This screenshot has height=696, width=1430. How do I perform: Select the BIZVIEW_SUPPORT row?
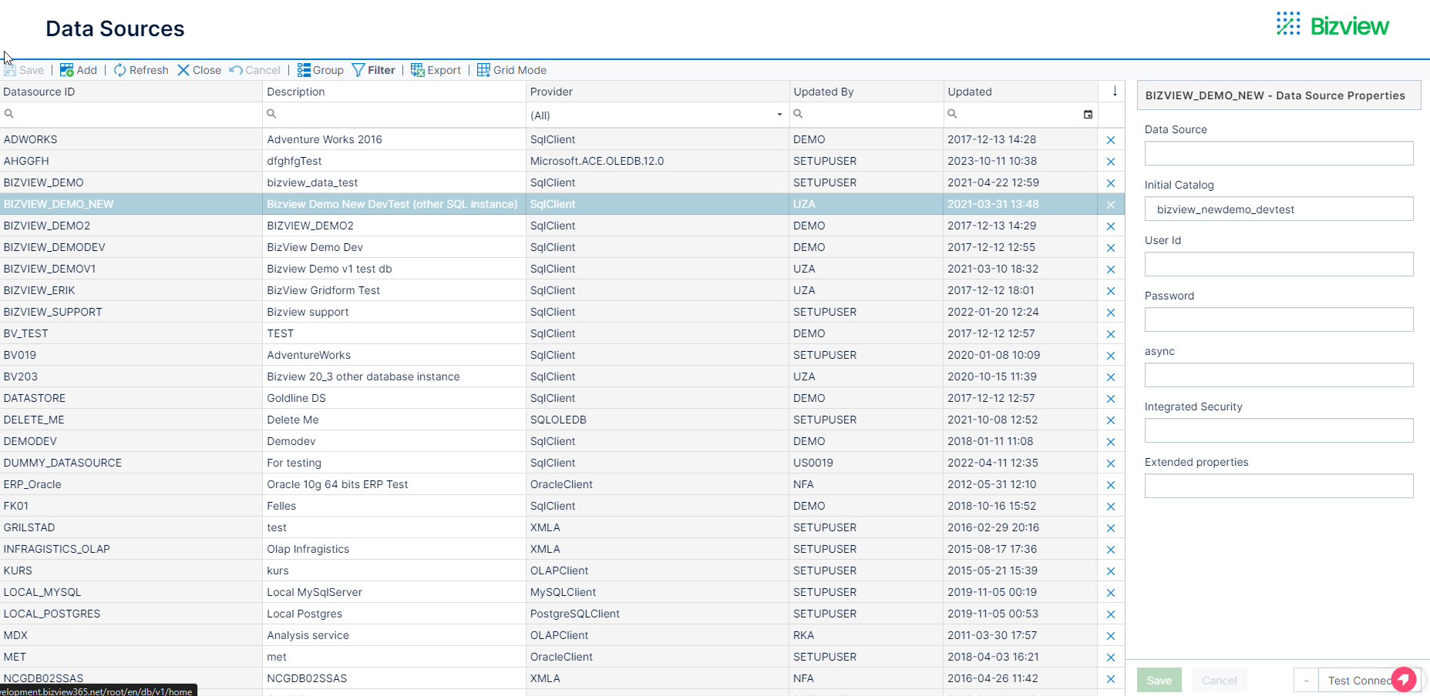click(562, 312)
